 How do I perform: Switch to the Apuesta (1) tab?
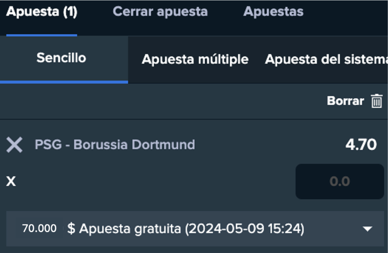click(42, 12)
